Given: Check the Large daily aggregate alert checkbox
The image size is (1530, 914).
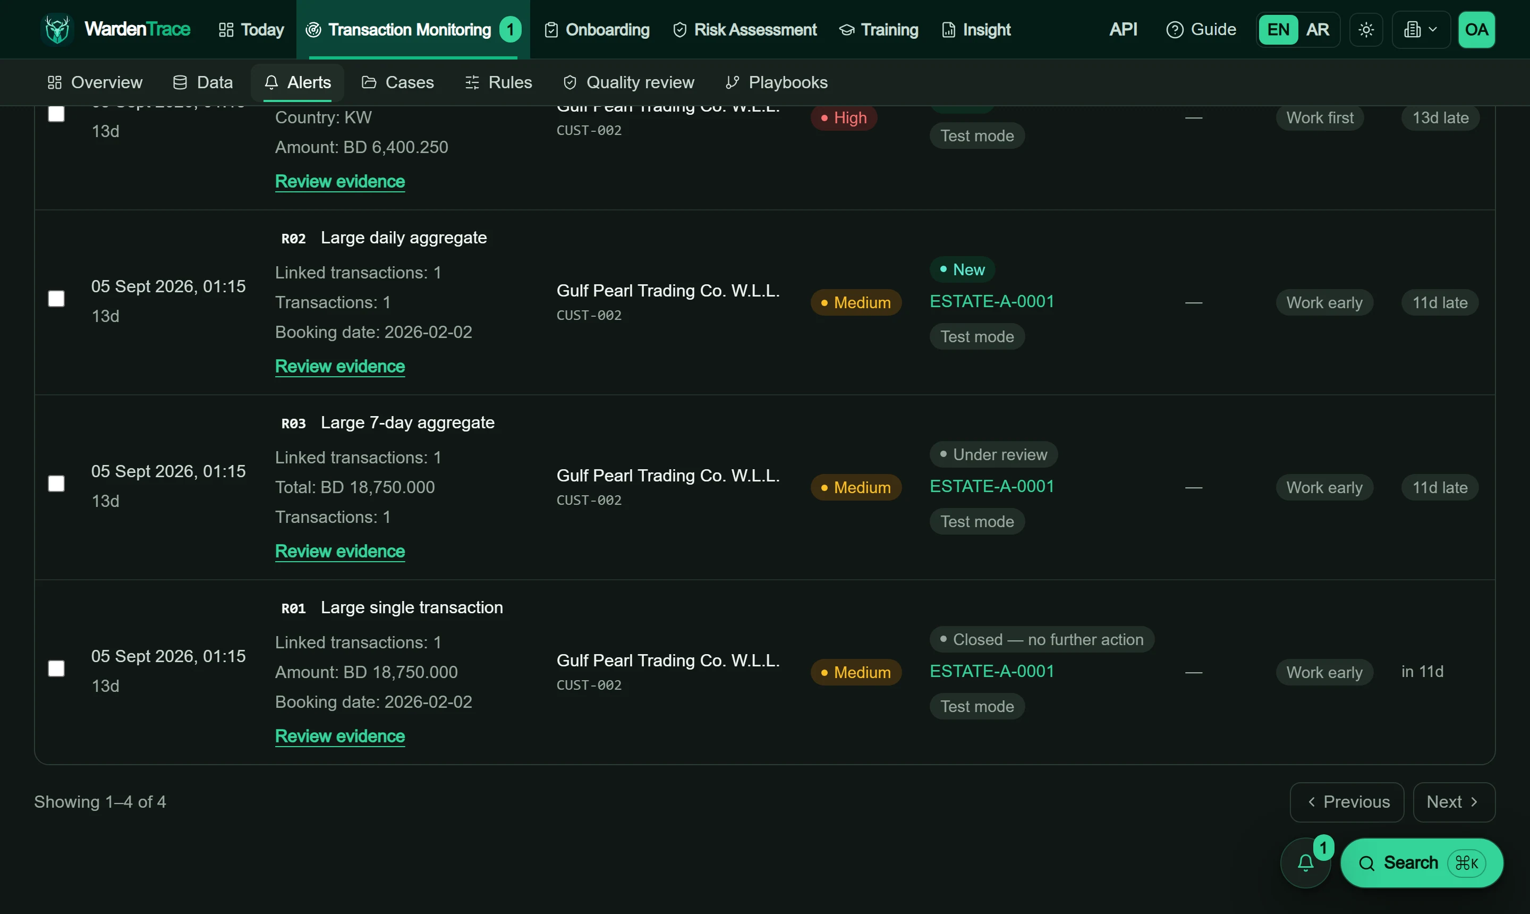Looking at the screenshot, I should [56, 299].
